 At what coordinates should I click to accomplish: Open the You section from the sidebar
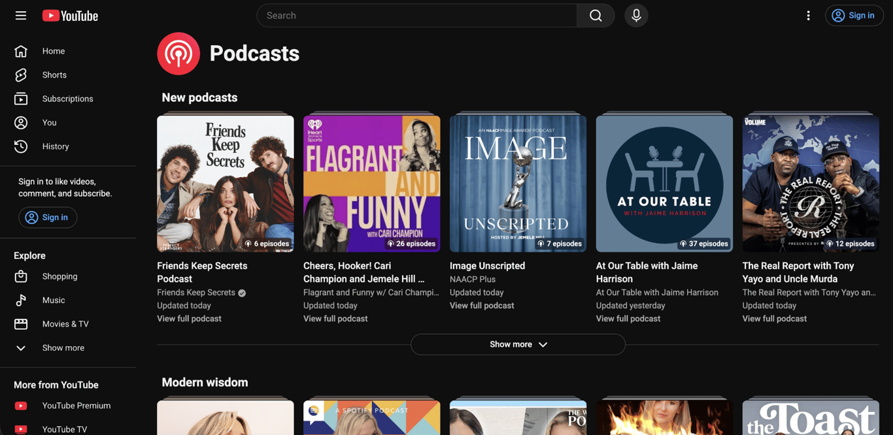click(48, 122)
